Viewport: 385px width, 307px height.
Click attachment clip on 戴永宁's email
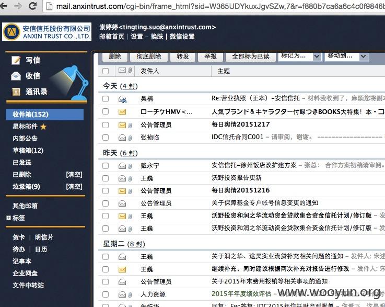pyautogui.click(x=130, y=166)
